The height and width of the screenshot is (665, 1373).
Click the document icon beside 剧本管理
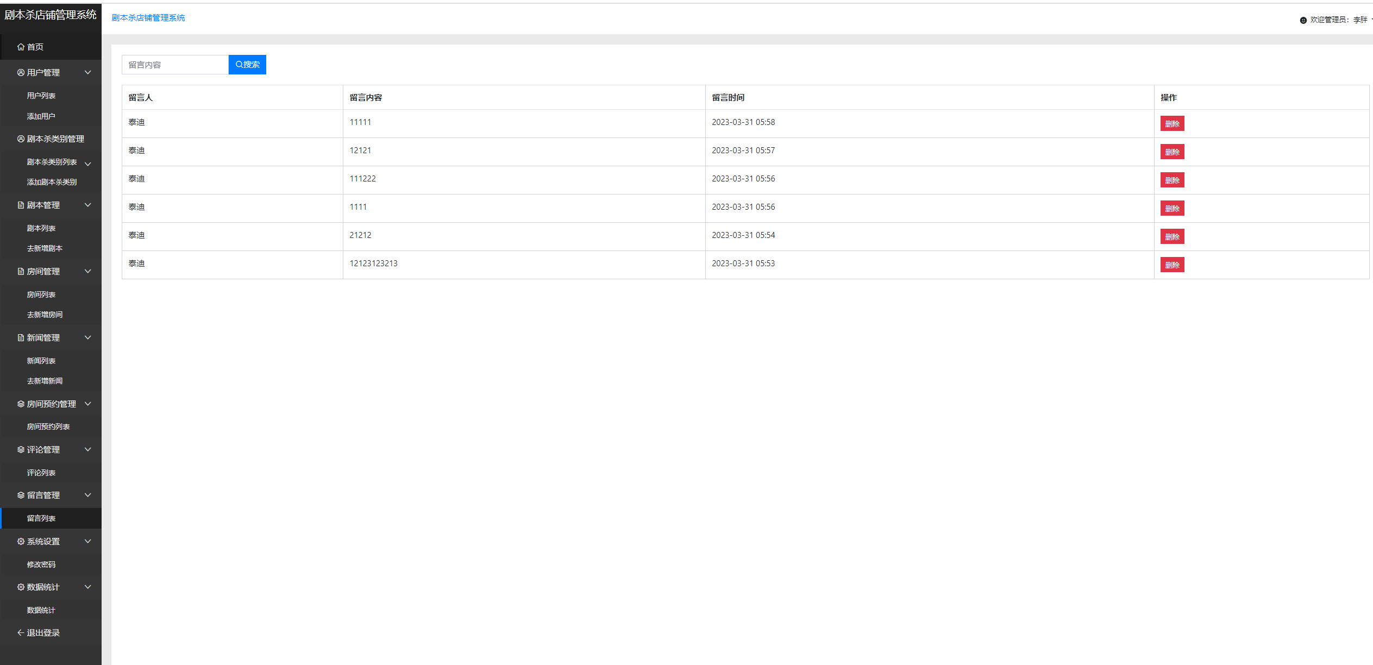coord(21,205)
